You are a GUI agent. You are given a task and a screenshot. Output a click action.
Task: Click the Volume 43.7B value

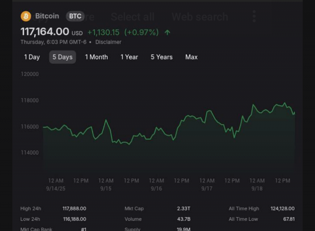[x=184, y=219]
